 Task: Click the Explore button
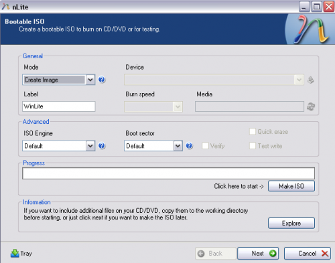[x=291, y=224]
